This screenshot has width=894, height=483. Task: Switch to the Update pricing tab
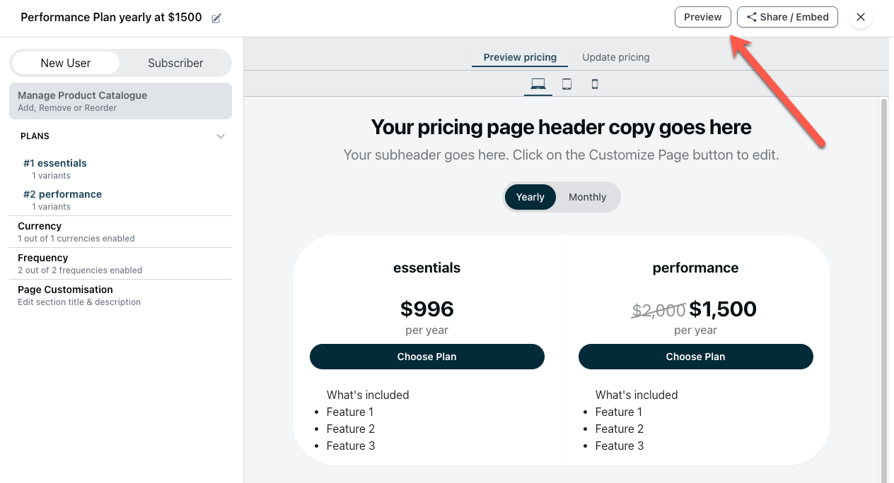615,57
